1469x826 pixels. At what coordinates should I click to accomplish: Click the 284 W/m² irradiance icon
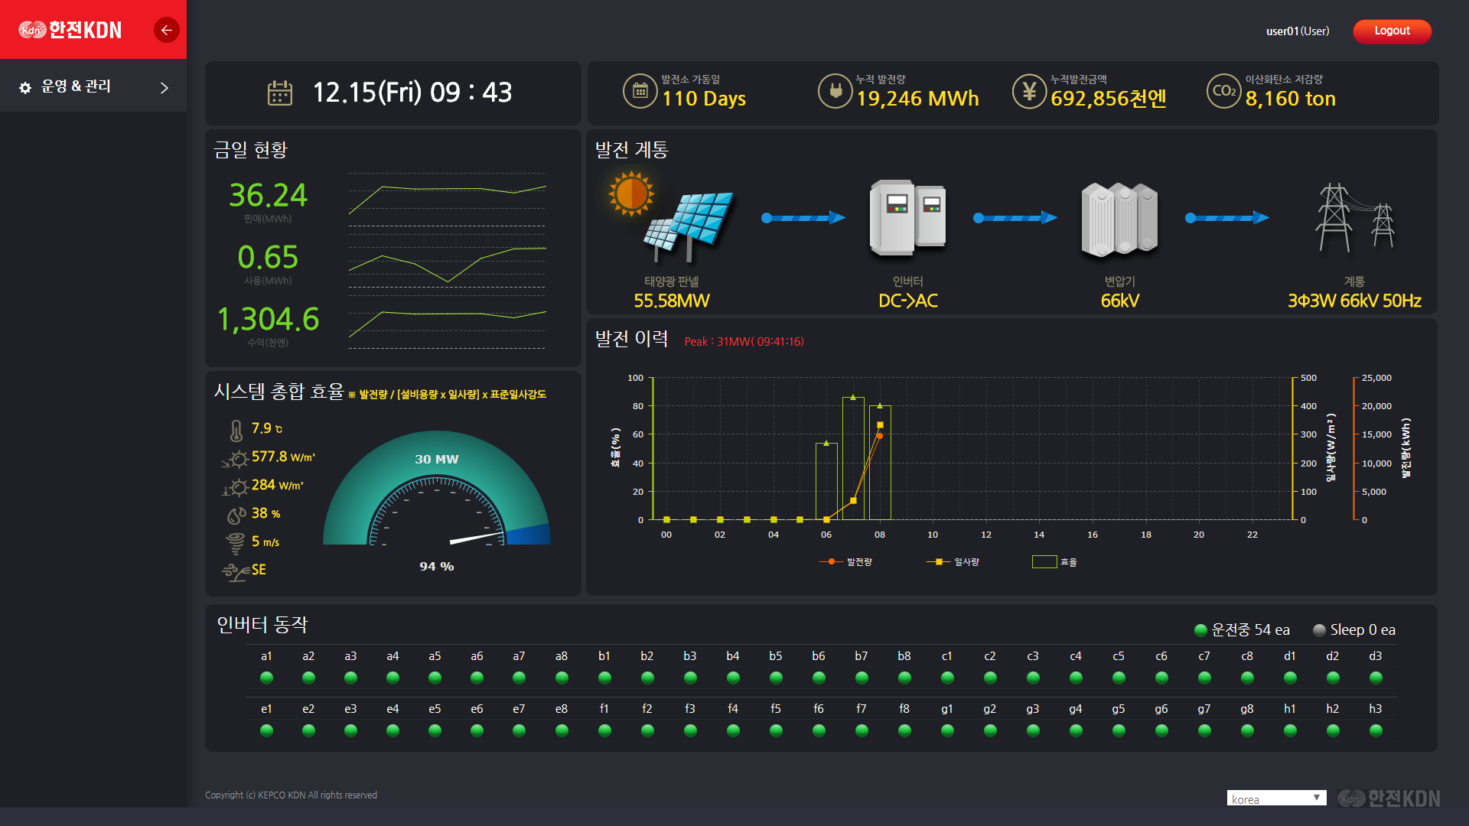tap(235, 487)
